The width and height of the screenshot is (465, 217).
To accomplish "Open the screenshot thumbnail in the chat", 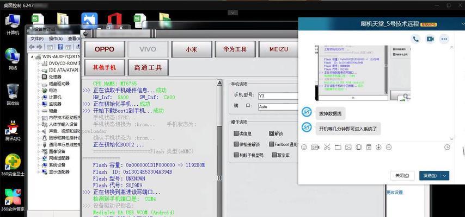I will [x=363, y=73].
